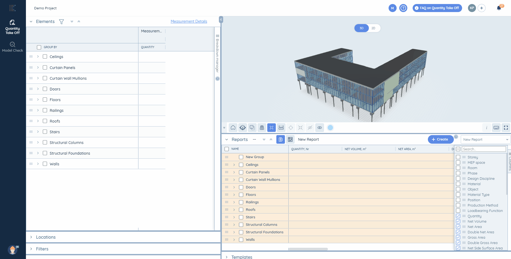
Task: Click the Reports horizontal scrollbar
Action: click(x=308, y=249)
